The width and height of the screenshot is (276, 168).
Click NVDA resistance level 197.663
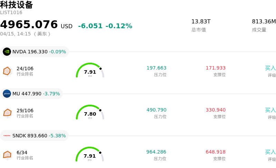[156, 68]
